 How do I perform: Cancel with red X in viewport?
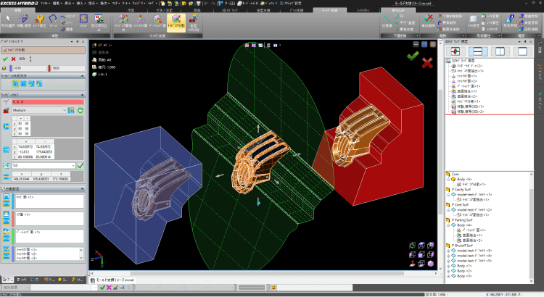coord(427,63)
